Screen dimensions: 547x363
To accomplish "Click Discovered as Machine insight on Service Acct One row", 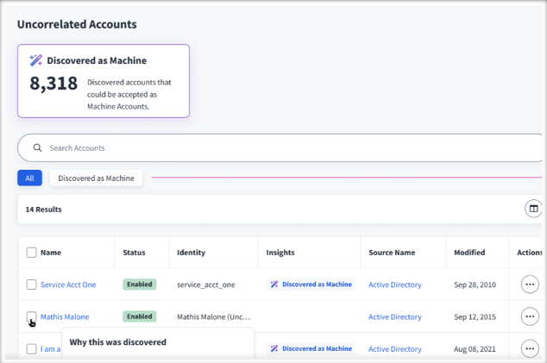I will [311, 285].
